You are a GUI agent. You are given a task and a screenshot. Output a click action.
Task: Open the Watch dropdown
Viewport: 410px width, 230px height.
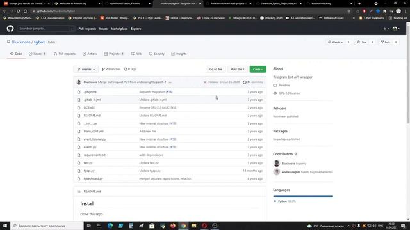click(x=335, y=42)
